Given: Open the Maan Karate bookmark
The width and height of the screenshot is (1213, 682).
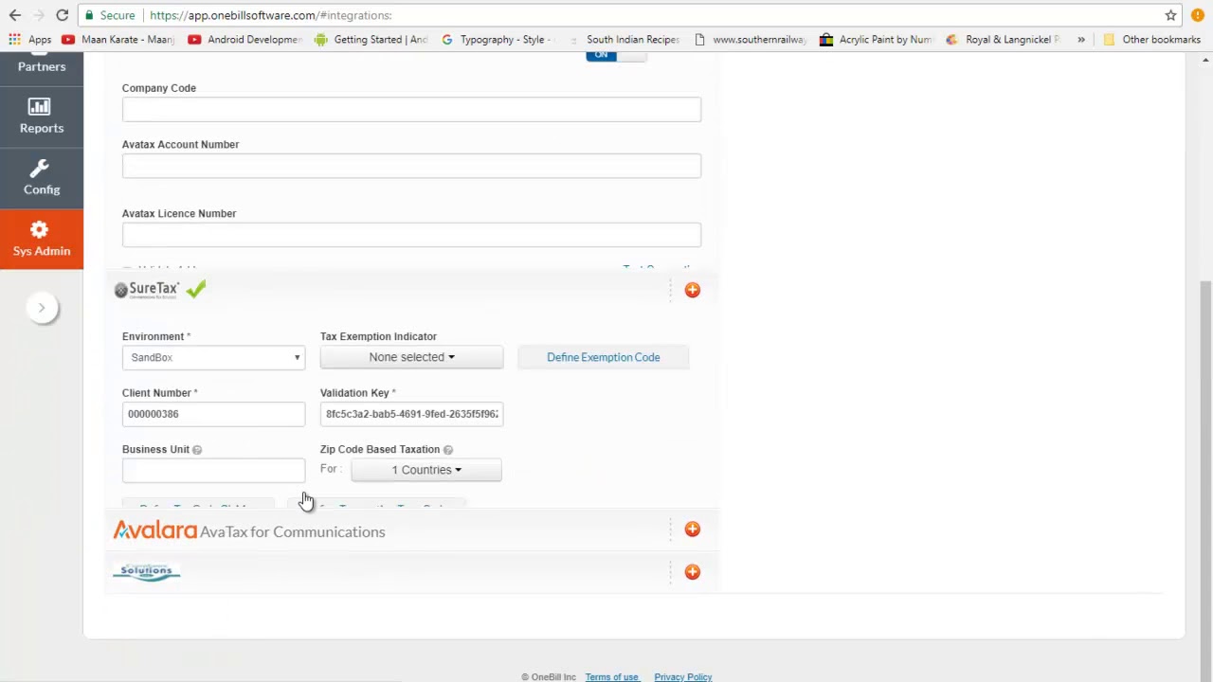Looking at the screenshot, I should [x=118, y=40].
